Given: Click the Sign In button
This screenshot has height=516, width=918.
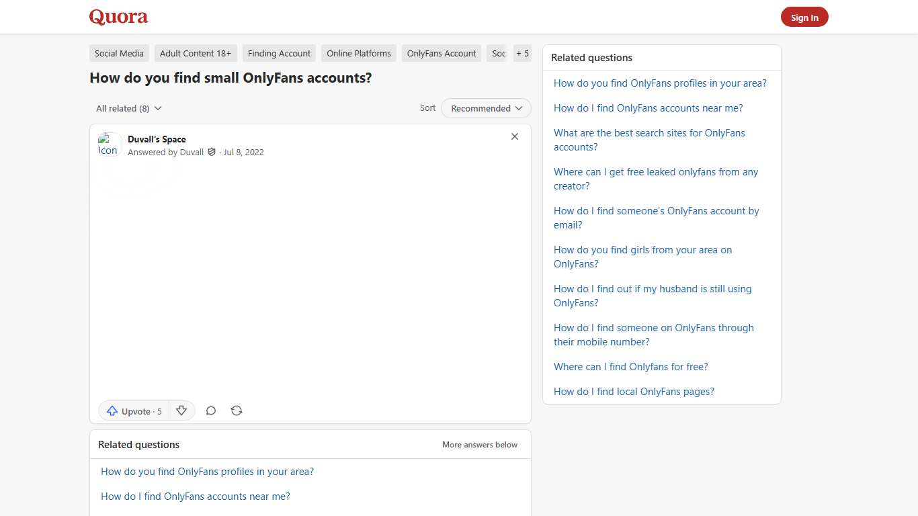Looking at the screenshot, I should pos(804,17).
